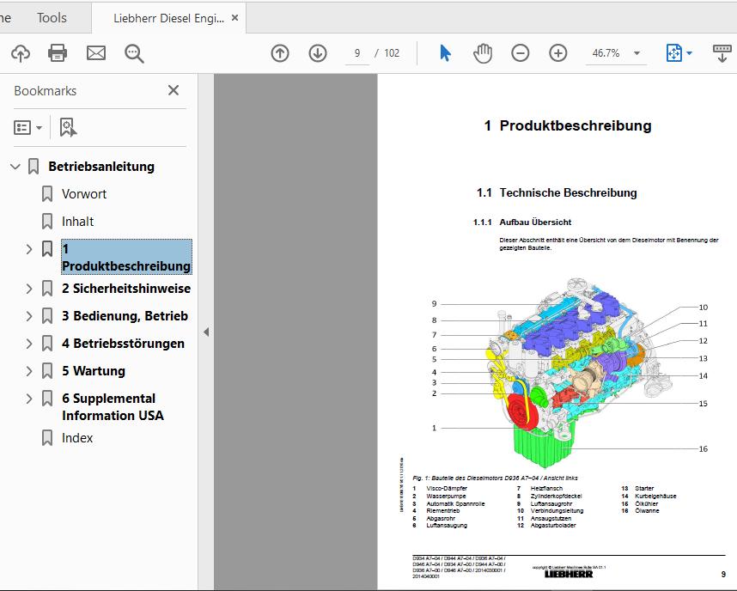Open bookmarks options dropdown arrow
This screenshot has height=591, width=737.
click(x=39, y=128)
